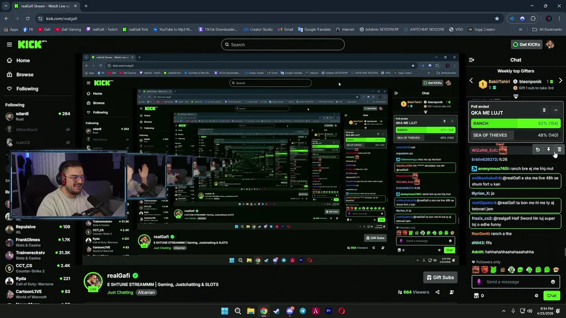
Task: Open Ryda recommended channel
Action: pyautogui.click(x=38, y=281)
